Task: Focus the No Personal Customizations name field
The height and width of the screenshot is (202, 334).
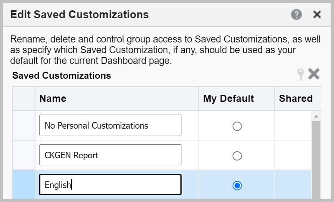Action: [x=111, y=125]
